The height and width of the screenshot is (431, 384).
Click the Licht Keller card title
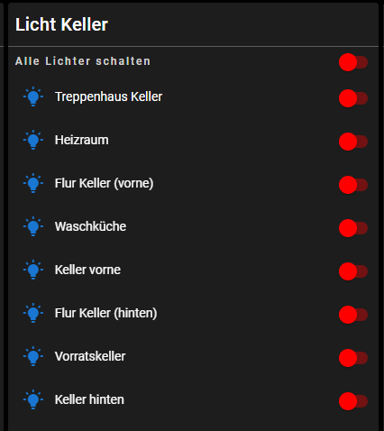click(x=61, y=24)
